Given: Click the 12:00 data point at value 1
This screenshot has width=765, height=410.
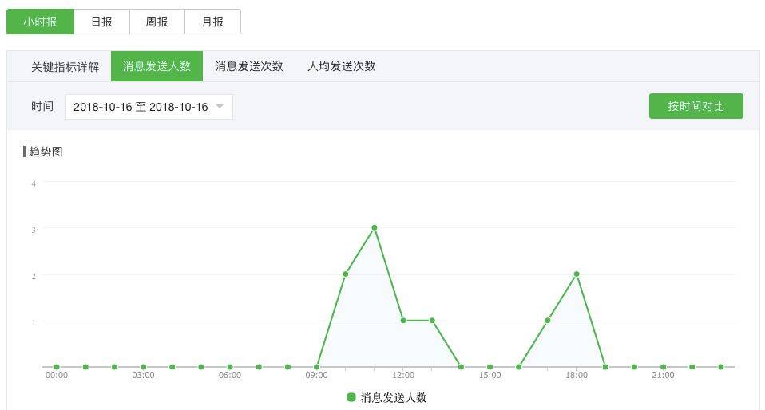Looking at the screenshot, I should tap(403, 321).
